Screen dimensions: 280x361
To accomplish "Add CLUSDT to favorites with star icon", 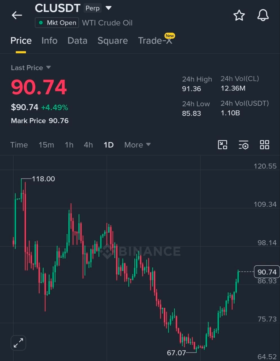I will click(x=239, y=15).
